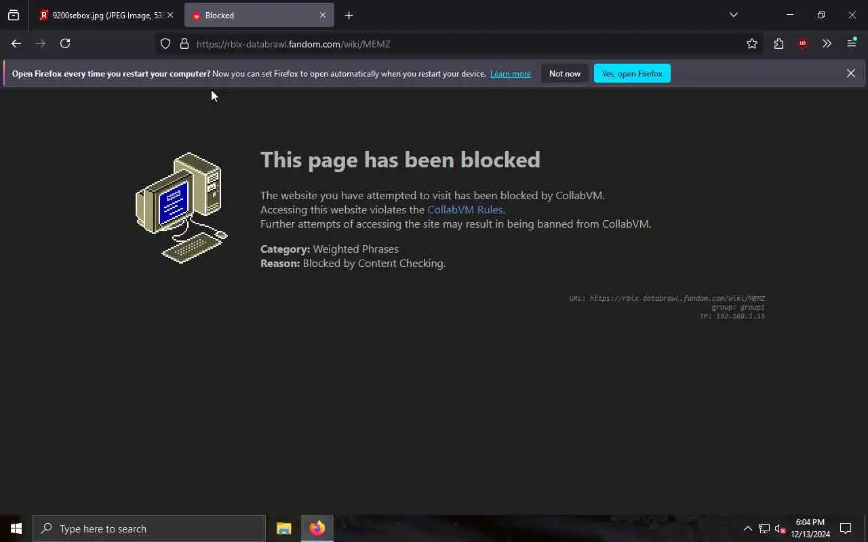Reload the current page

pos(65,43)
